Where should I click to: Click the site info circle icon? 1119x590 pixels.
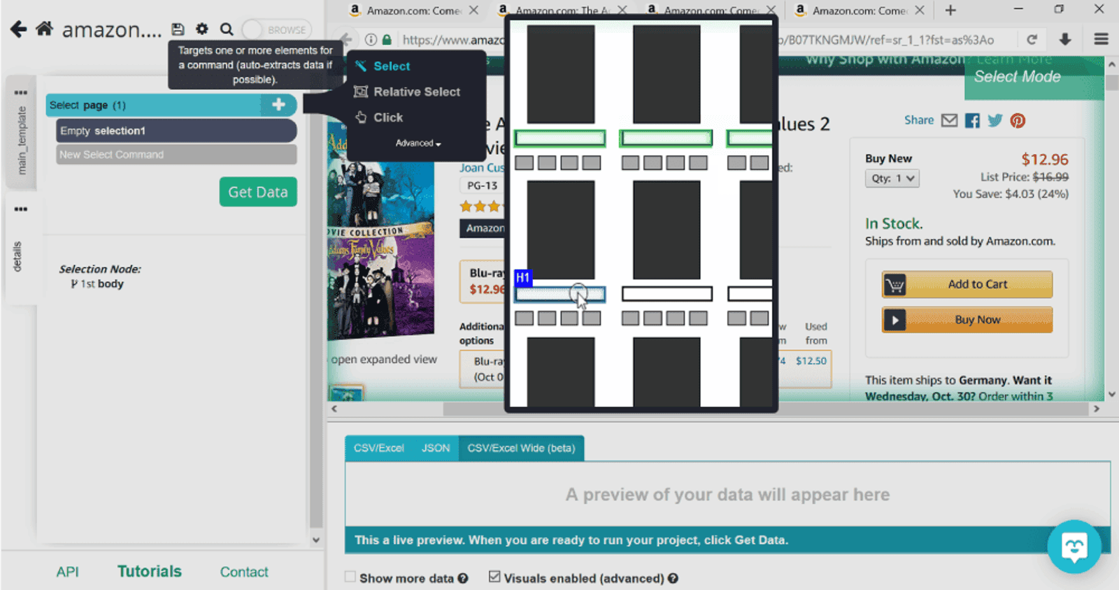(371, 40)
